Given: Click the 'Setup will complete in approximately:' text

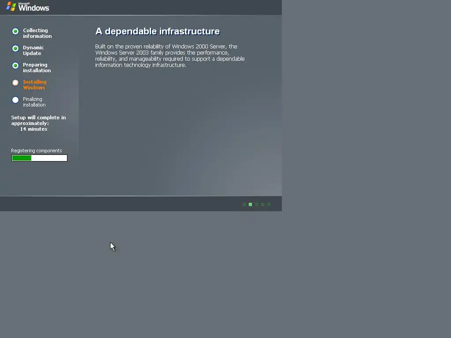Looking at the screenshot, I should pyautogui.click(x=39, y=121).
